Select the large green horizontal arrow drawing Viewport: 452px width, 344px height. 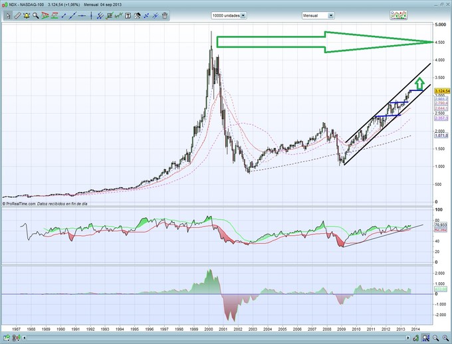(x=319, y=43)
